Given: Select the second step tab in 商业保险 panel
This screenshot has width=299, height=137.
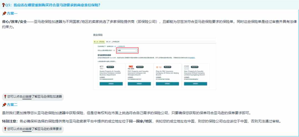Looking at the screenshot, I should pos(113,42).
